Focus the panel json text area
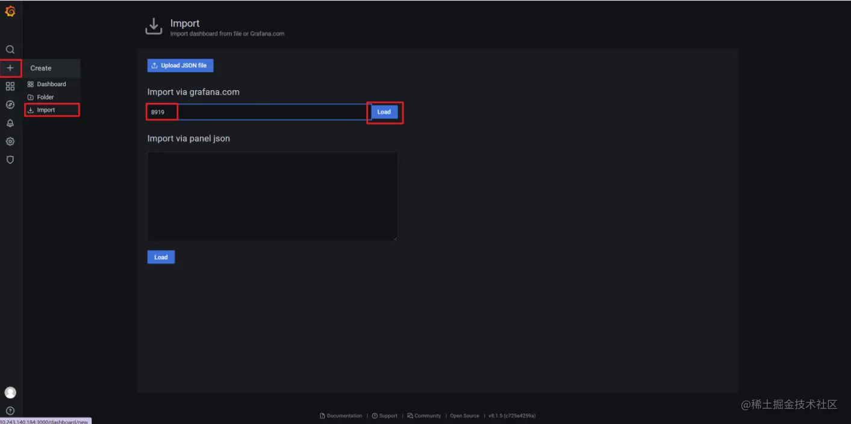 pyautogui.click(x=273, y=196)
